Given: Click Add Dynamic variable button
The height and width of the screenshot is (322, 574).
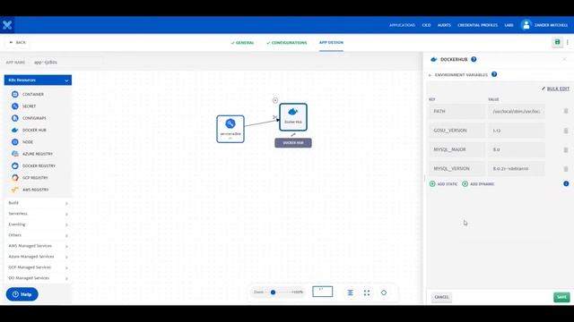Looking at the screenshot, I should click(x=478, y=184).
